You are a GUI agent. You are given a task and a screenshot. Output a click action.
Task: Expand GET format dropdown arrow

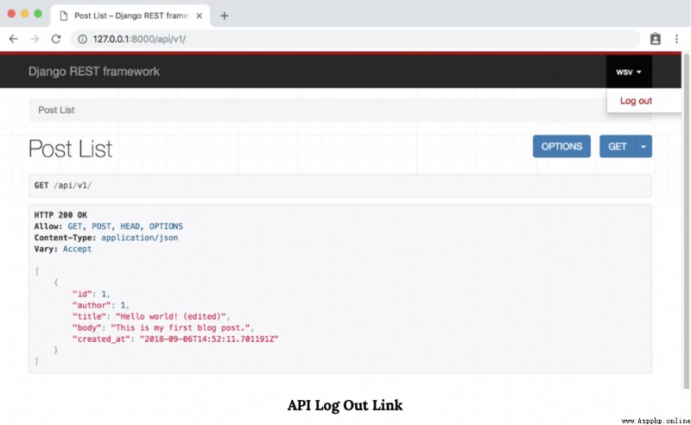(643, 146)
